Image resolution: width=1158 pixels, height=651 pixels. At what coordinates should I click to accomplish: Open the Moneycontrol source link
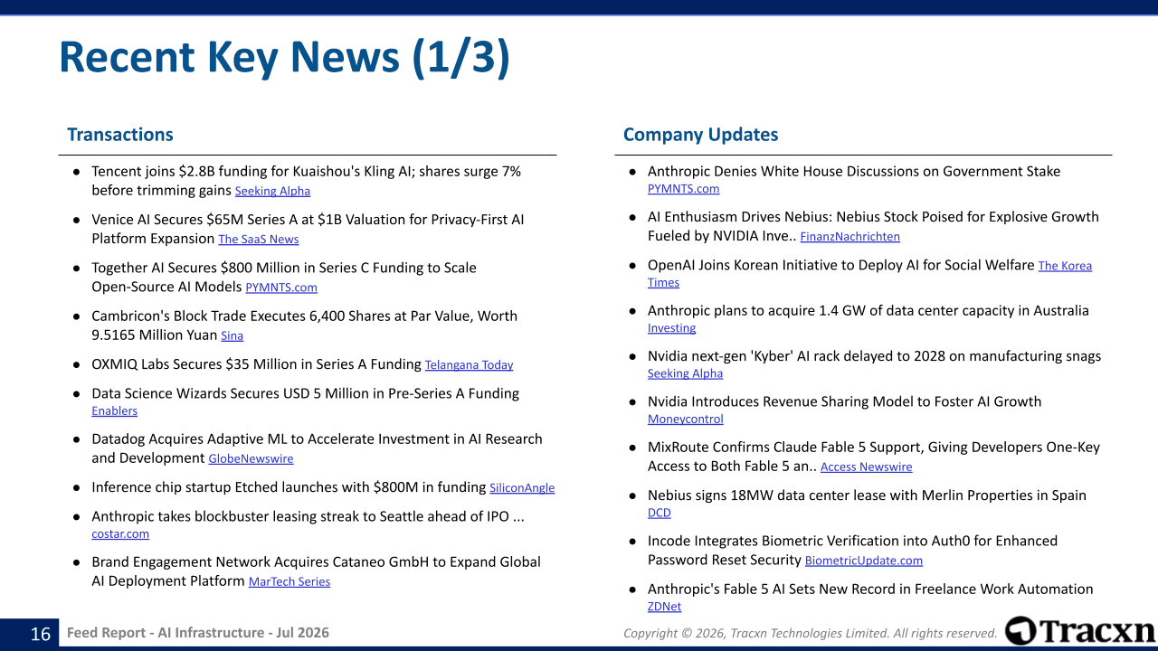686,419
